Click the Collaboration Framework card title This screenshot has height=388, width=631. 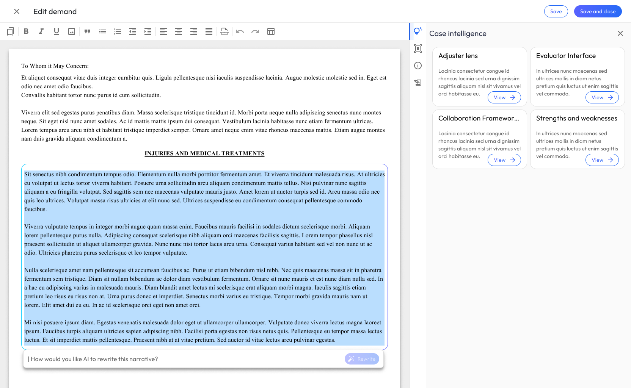point(479,118)
